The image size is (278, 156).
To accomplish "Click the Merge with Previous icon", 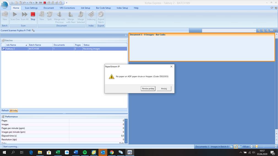I will pyautogui.click(x=59, y=14).
